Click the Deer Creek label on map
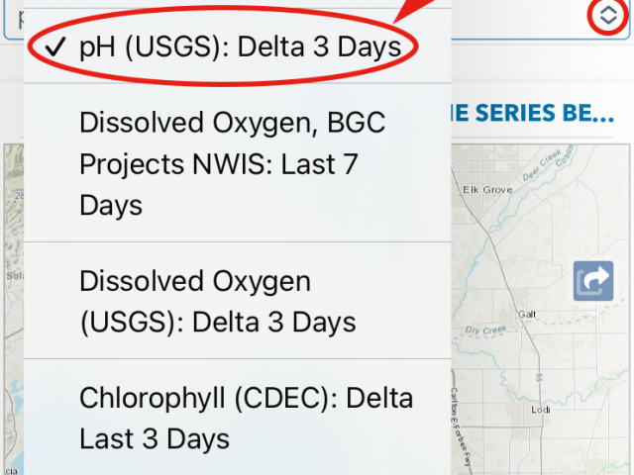This screenshot has height=475, width=634. [542, 165]
